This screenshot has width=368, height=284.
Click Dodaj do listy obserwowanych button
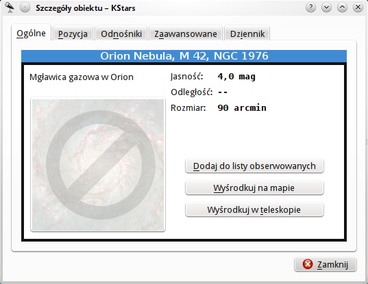coord(254,166)
